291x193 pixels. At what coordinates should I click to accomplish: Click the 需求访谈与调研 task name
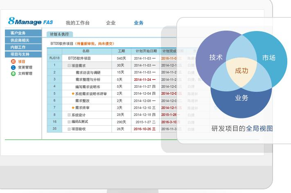tap(88, 73)
